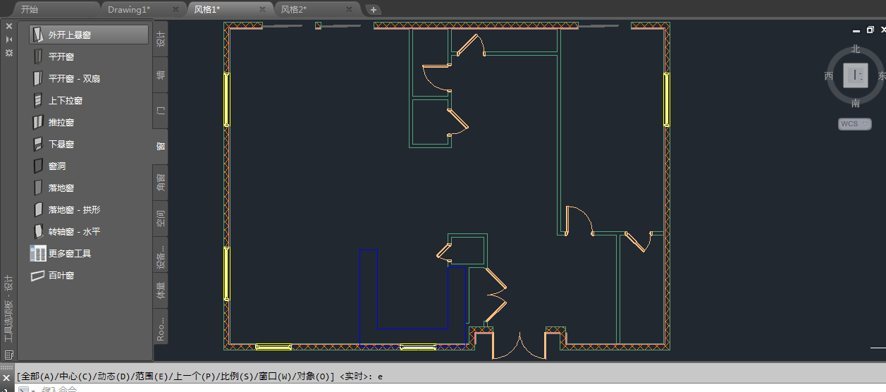This screenshot has width=886, height=392.
Task: Select the blue U-shaped polyline in the drawing
Action: 413,296
